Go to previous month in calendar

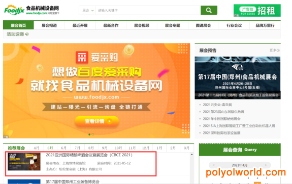tap(214, 165)
